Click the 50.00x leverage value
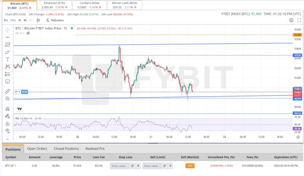 point(56,166)
